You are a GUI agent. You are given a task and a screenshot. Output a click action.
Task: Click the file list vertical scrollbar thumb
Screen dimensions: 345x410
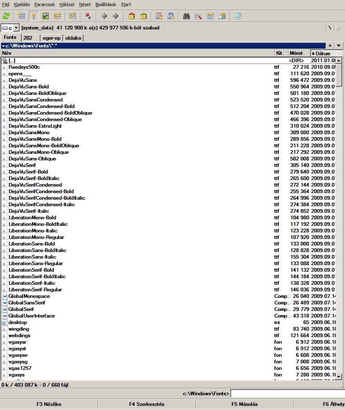pyautogui.click(x=339, y=75)
